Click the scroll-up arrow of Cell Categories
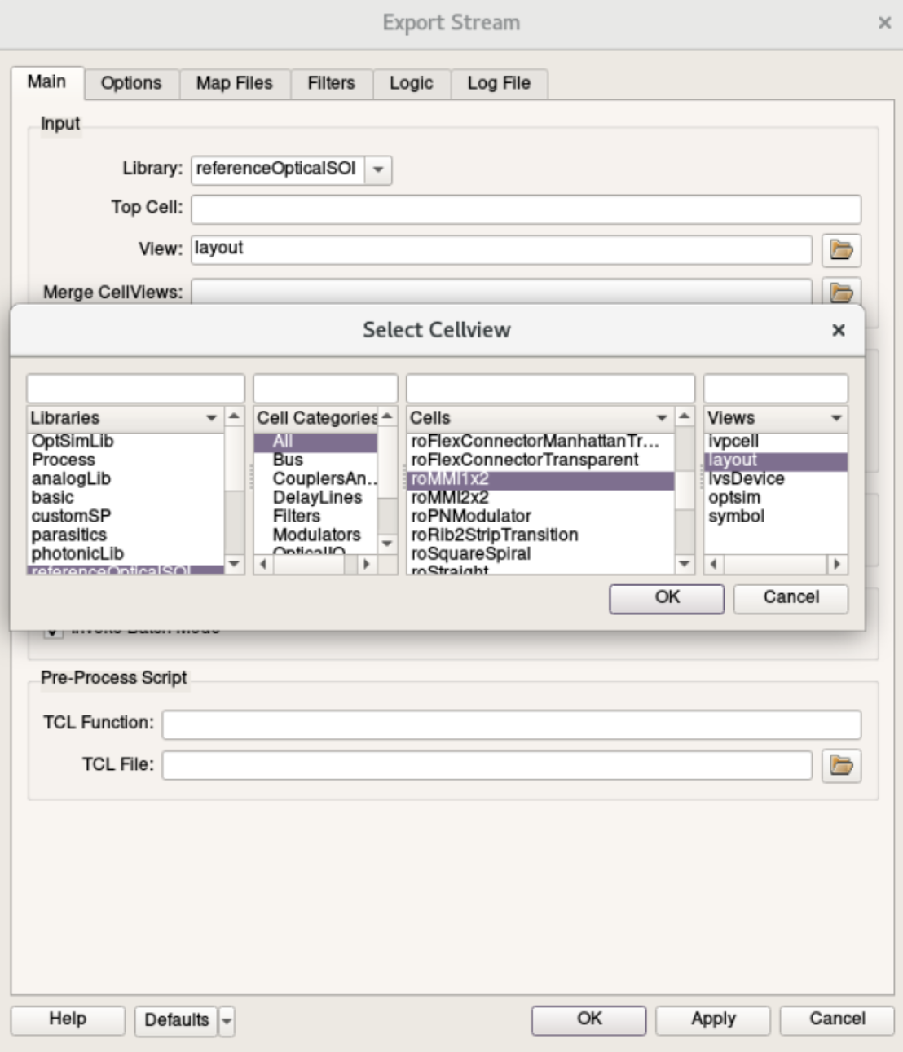 pos(387,416)
